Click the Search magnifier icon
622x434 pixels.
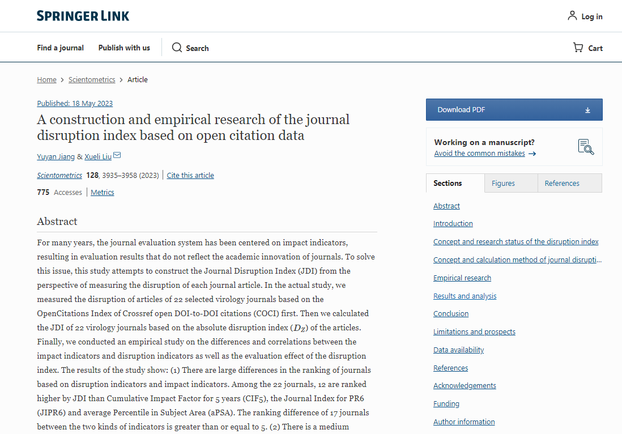click(177, 48)
